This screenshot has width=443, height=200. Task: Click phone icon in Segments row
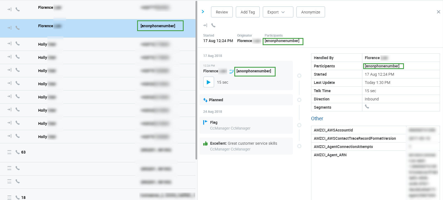(x=367, y=107)
